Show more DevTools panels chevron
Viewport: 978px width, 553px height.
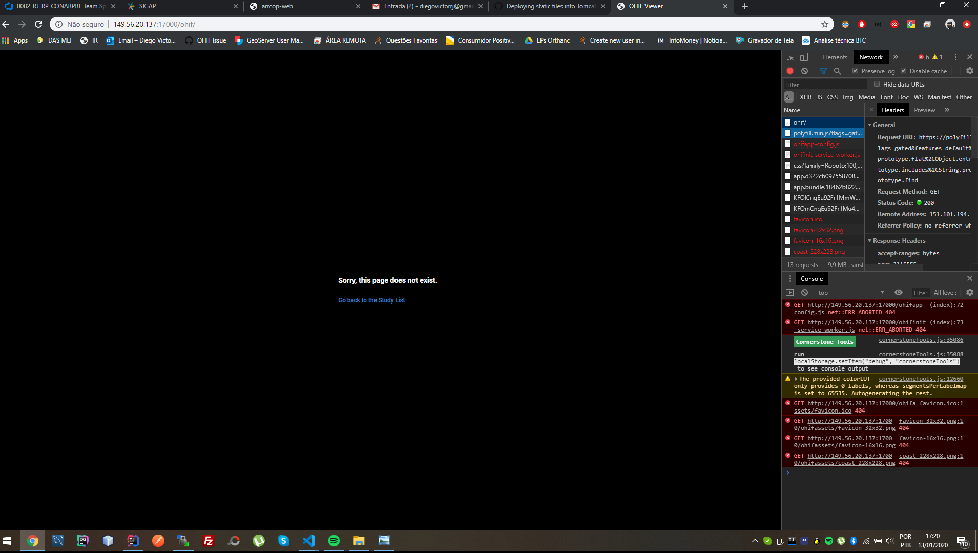click(x=896, y=57)
